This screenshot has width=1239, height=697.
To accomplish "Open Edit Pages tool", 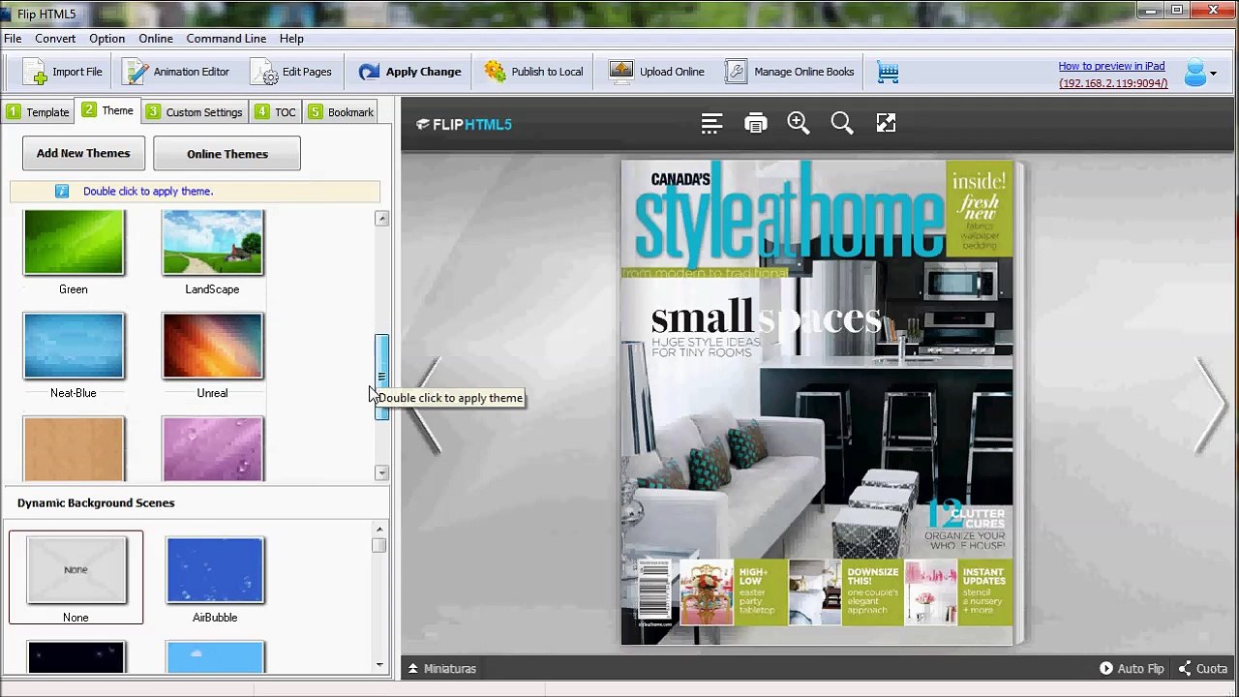I will click(x=292, y=72).
